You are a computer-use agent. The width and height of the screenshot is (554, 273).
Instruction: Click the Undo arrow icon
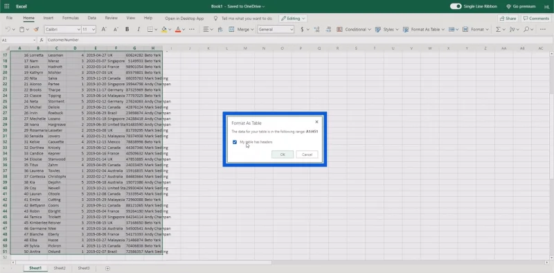pyautogui.click(x=8, y=29)
